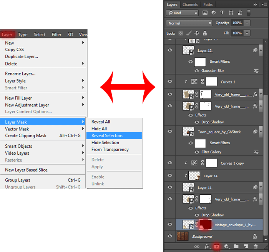
Task: Open the Layer menu
Action: click(x=7, y=35)
